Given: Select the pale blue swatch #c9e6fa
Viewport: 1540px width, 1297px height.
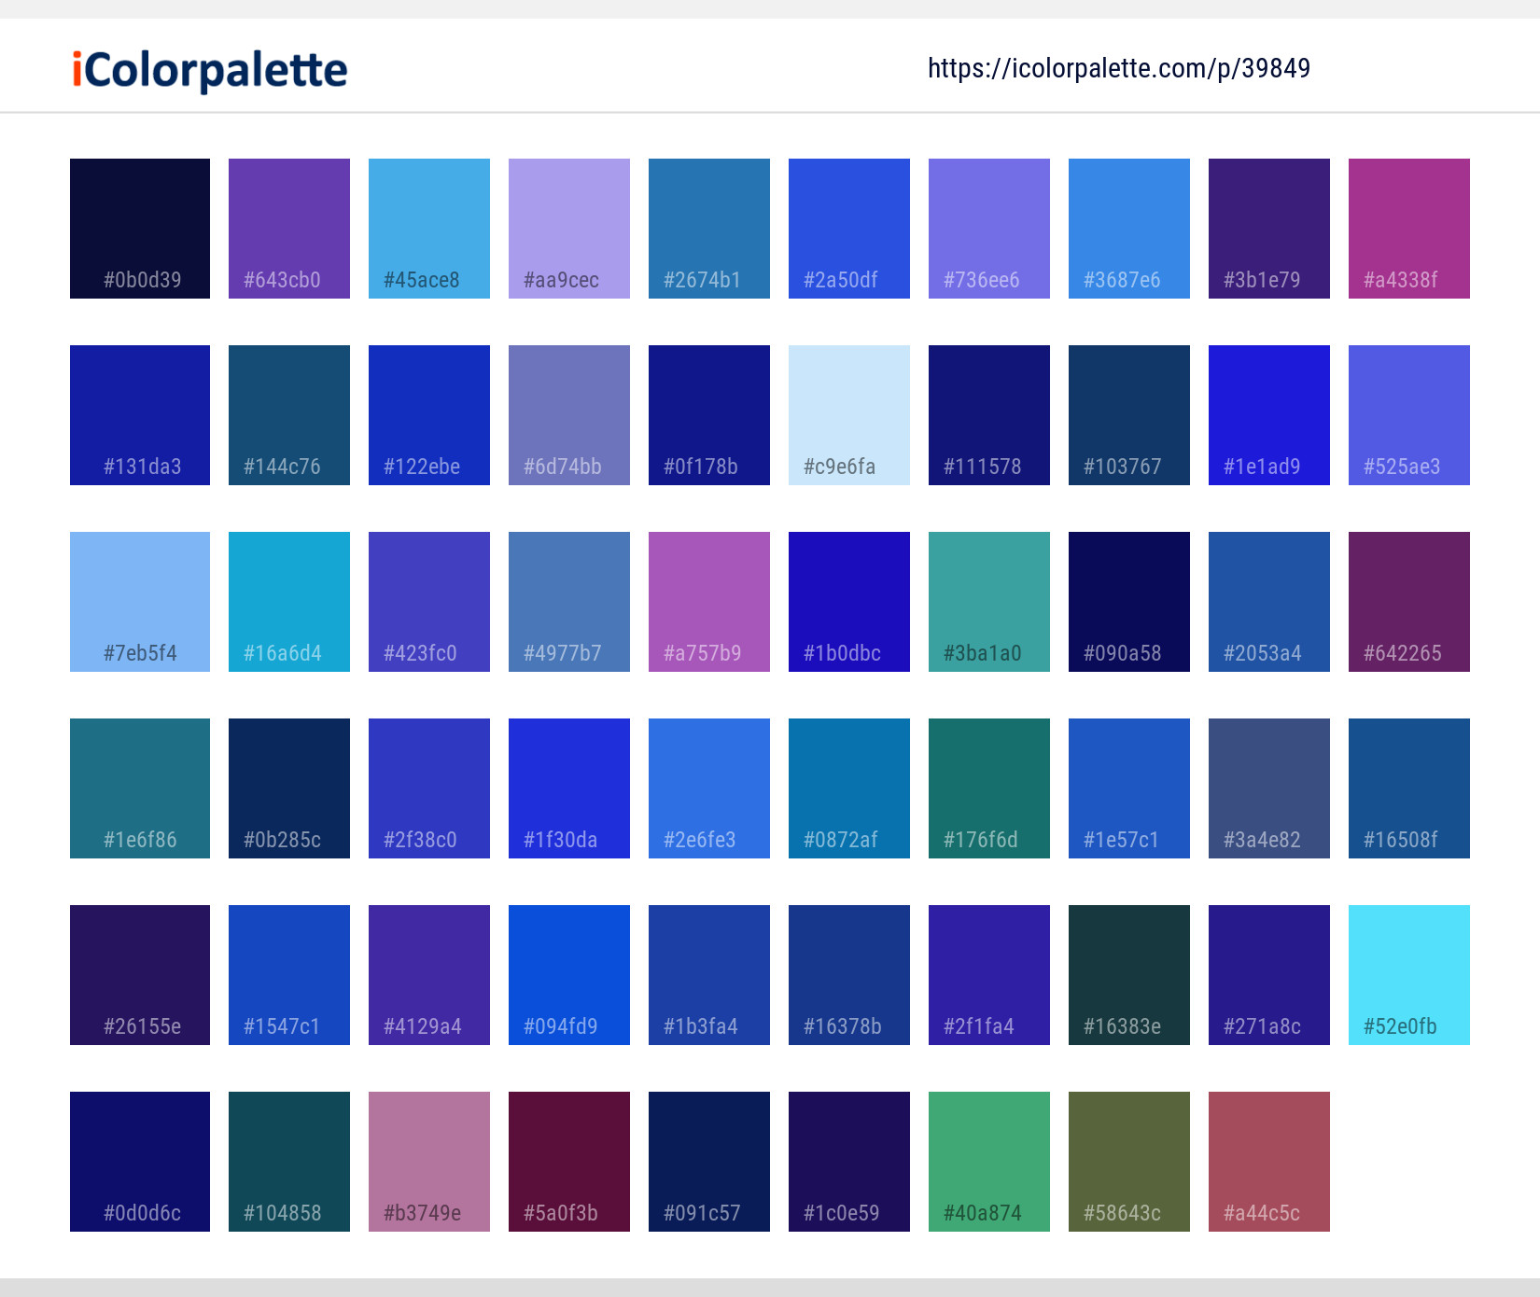Looking at the screenshot, I should pyautogui.click(x=848, y=414).
